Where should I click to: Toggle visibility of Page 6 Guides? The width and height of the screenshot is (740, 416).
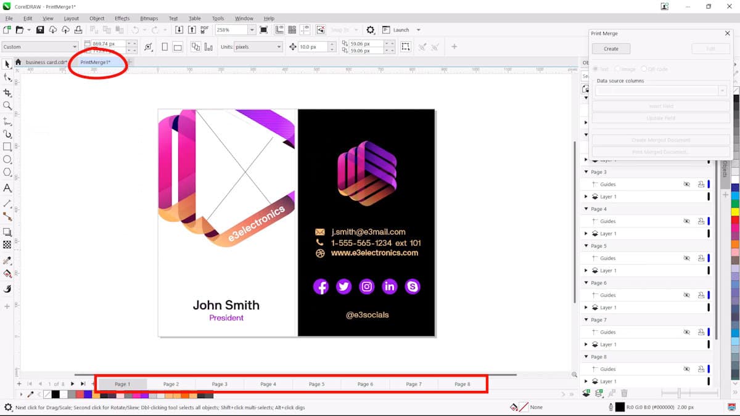coord(686,295)
